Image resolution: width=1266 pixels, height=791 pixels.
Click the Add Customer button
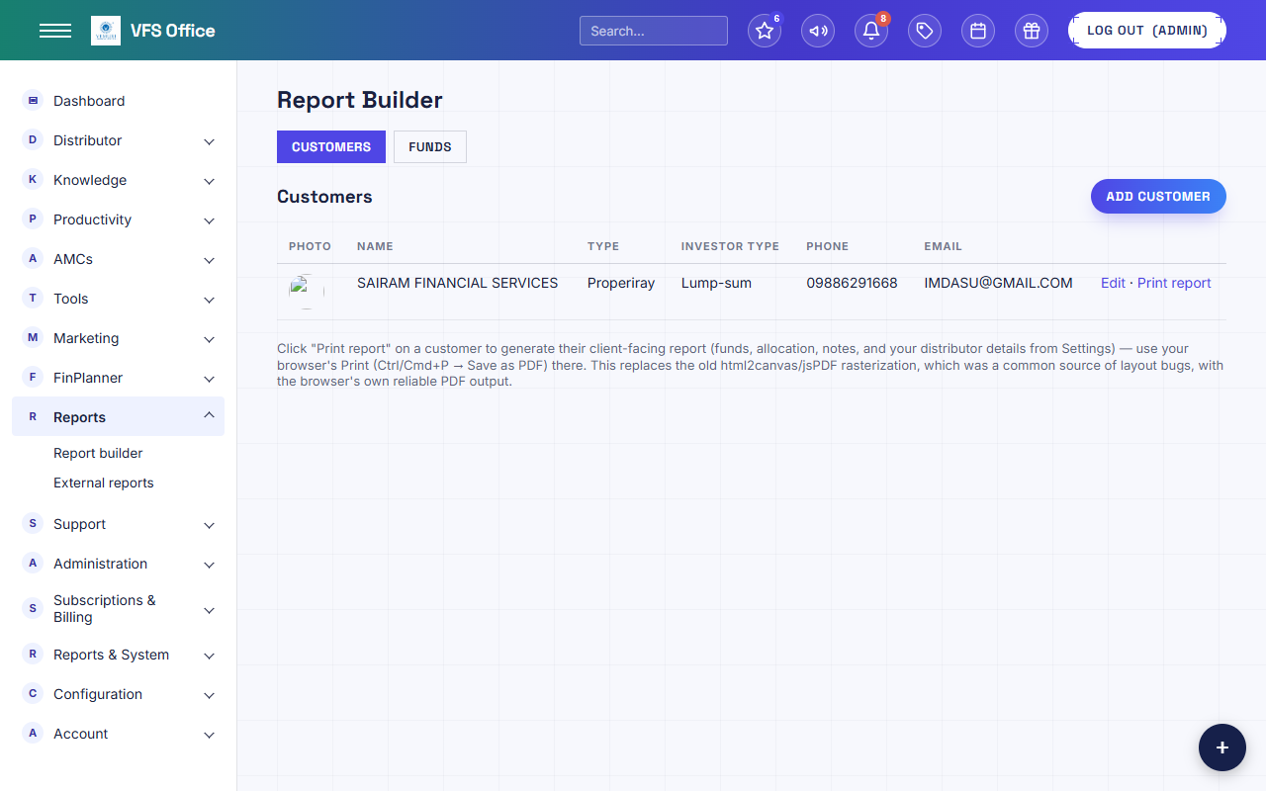click(1158, 196)
